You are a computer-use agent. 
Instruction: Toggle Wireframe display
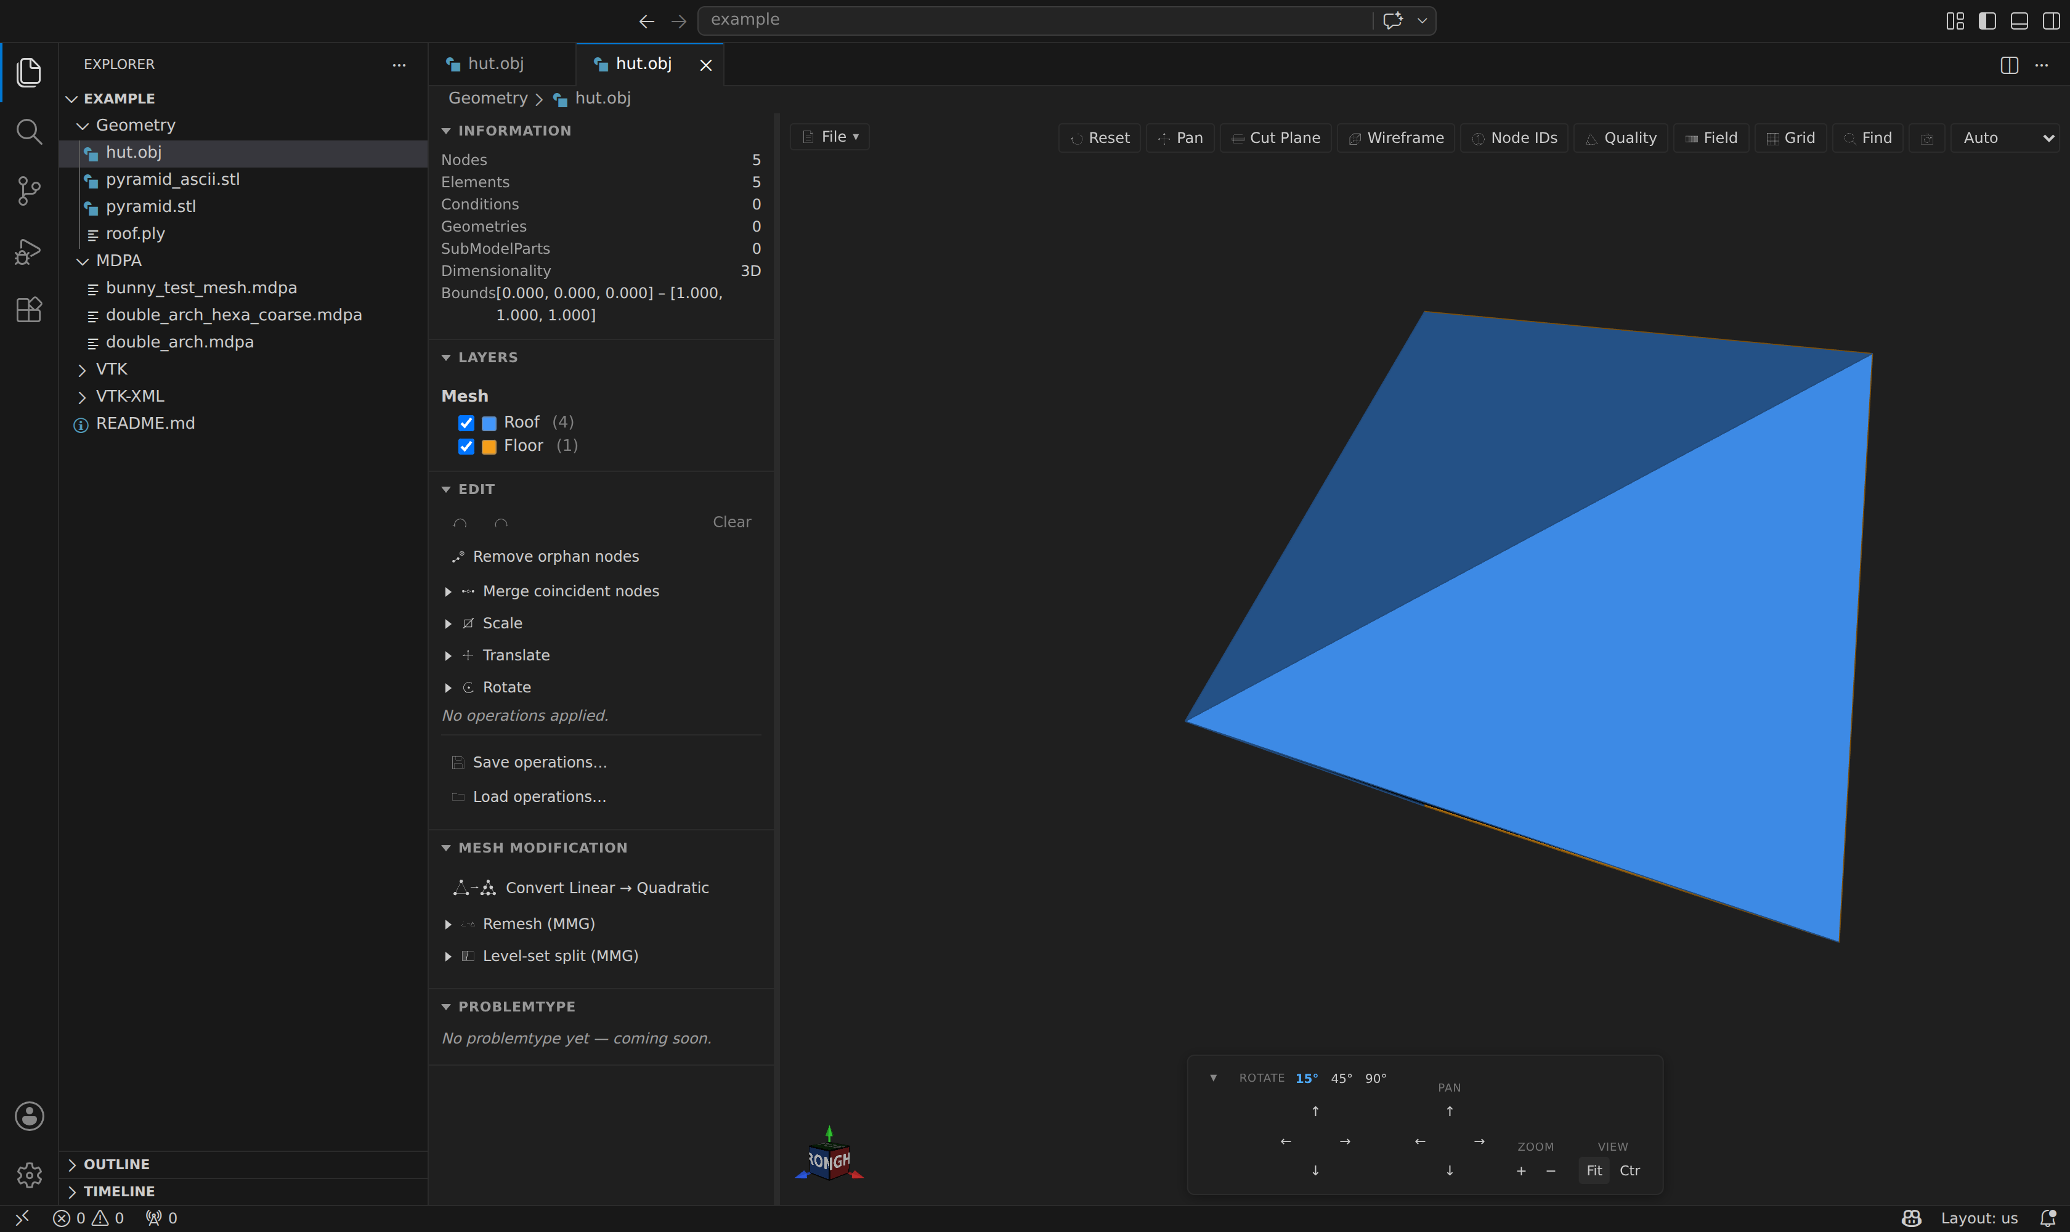pyautogui.click(x=1396, y=138)
